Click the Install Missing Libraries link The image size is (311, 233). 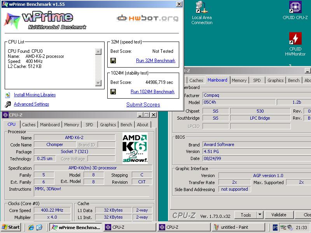[35, 95]
